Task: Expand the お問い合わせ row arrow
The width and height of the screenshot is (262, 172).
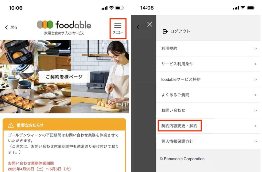Action: coord(255,110)
